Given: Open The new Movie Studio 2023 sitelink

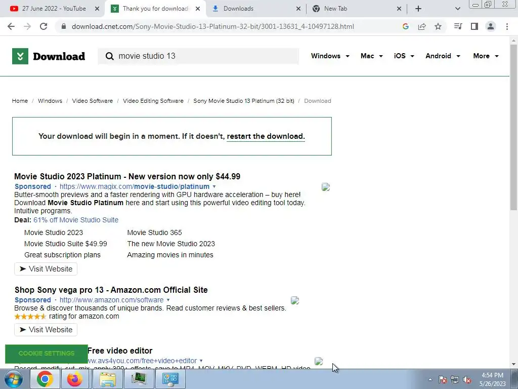Looking at the screenshot, I should [x=171, y=244].
